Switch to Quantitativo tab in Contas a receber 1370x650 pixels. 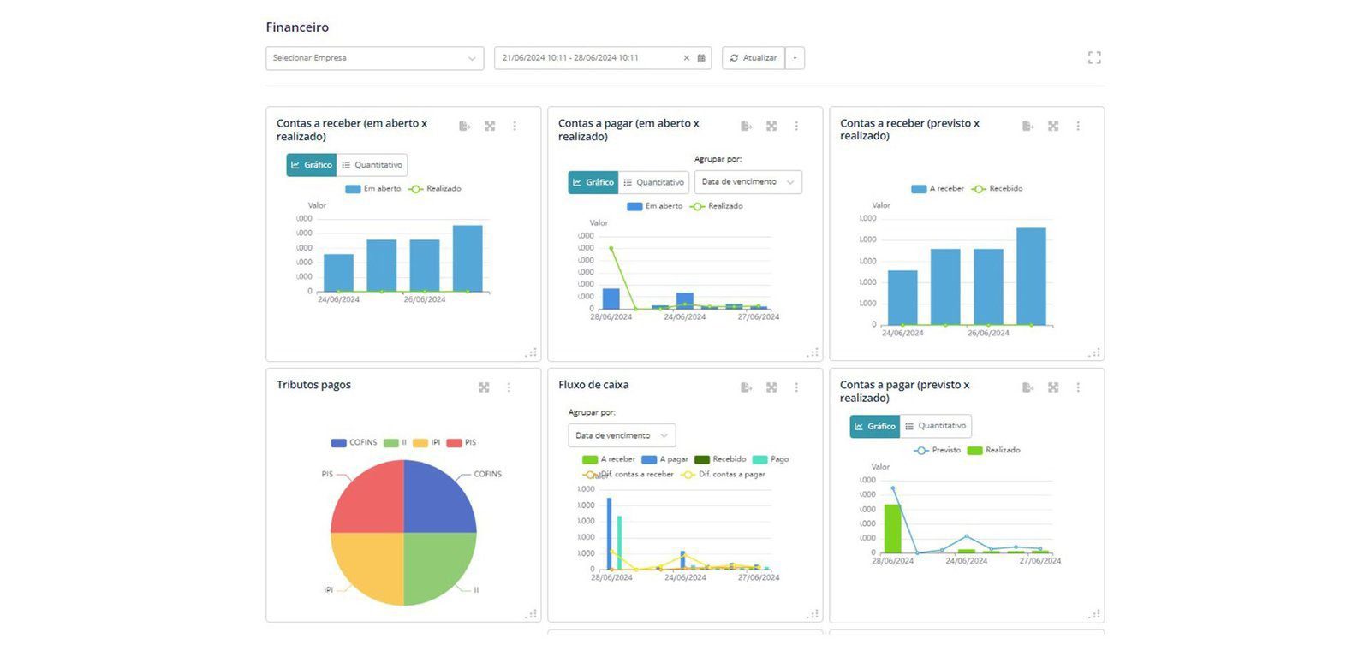click(372, 165)
